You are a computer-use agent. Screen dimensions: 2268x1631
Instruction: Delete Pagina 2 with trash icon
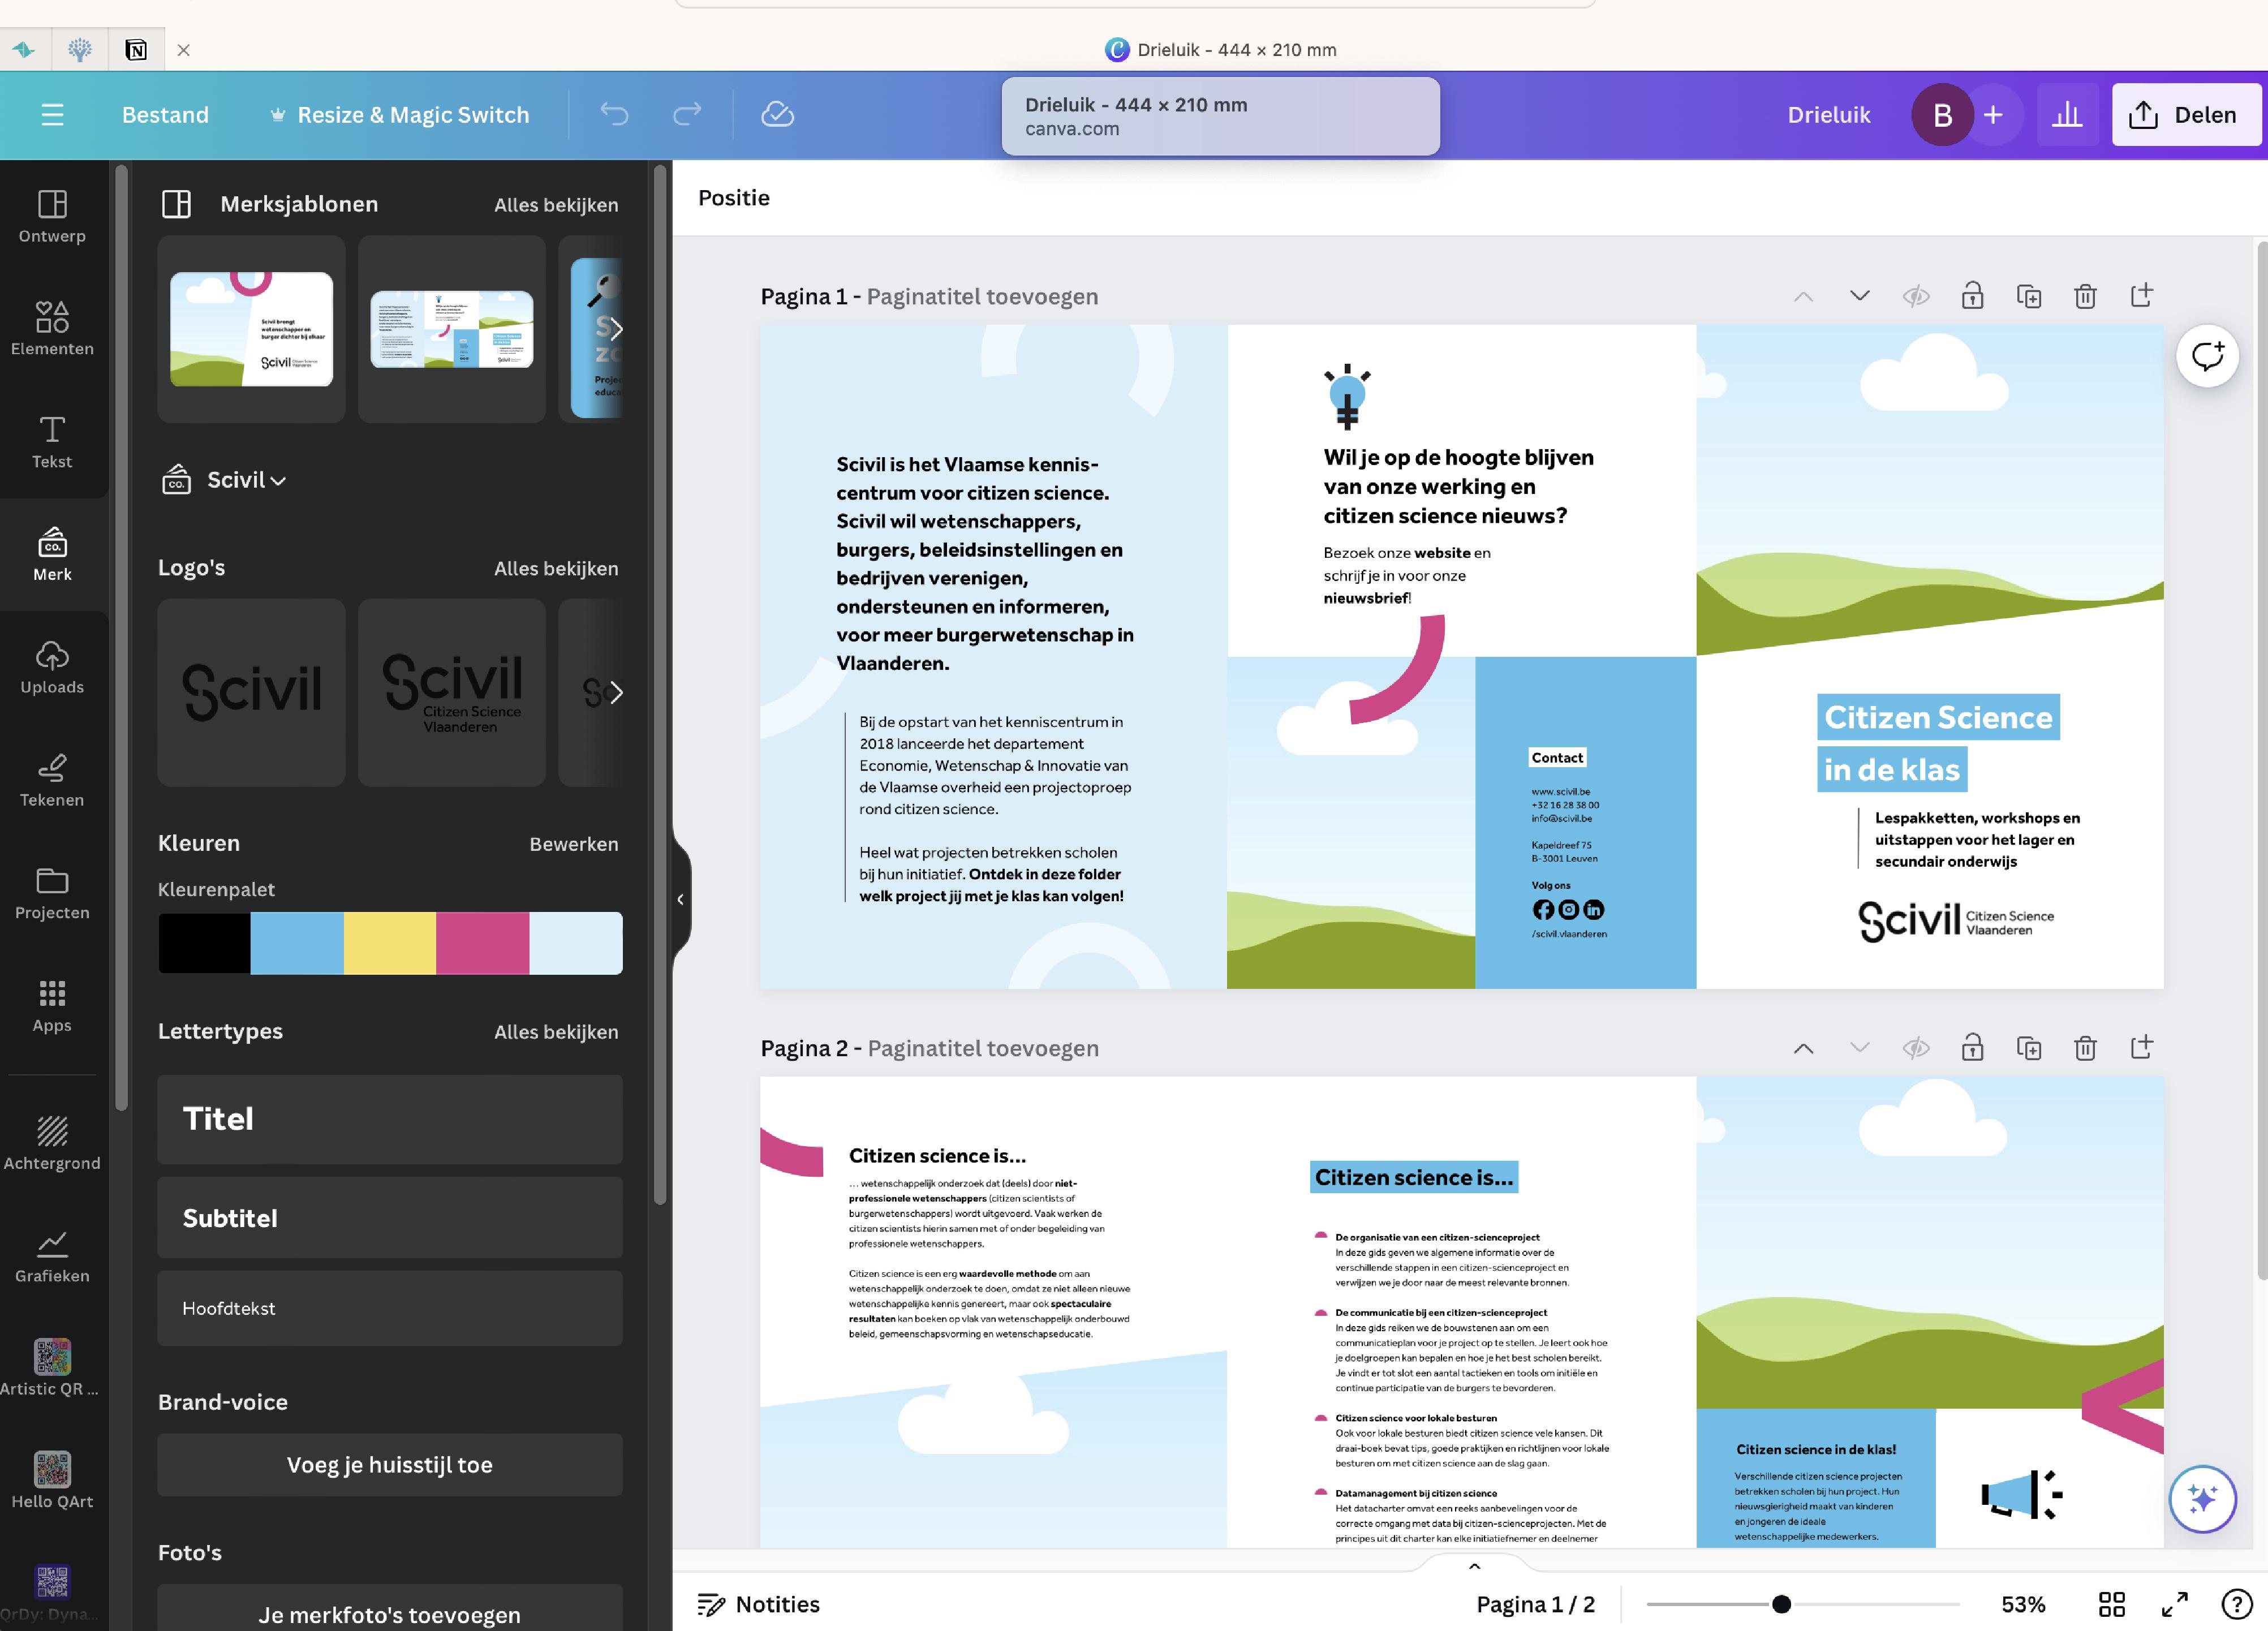[2084, 1048]
